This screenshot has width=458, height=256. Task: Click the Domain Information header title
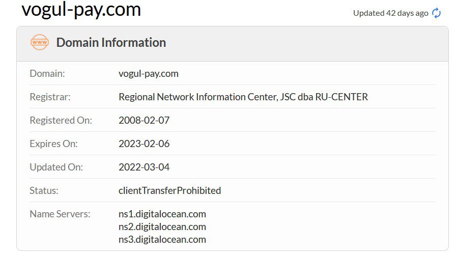[x=111, y=42]
